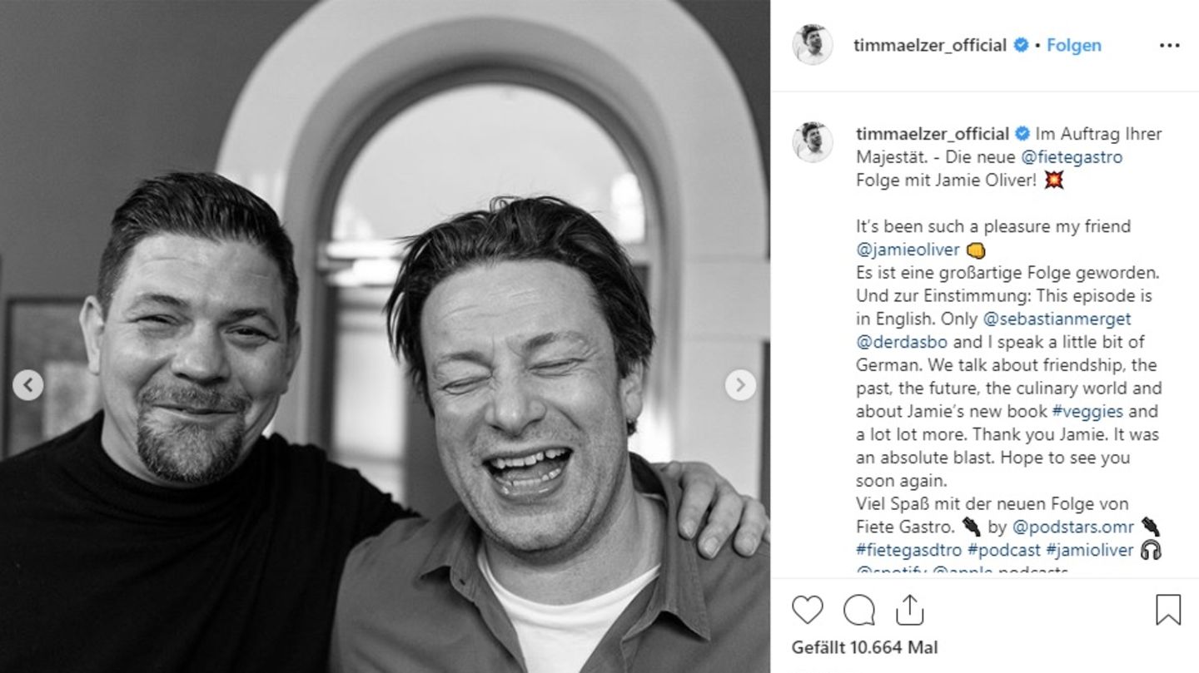The width and height of the screenshot is (1199, 673).
Task: Click the Folgen follow button
Action: click(1073, 46)
